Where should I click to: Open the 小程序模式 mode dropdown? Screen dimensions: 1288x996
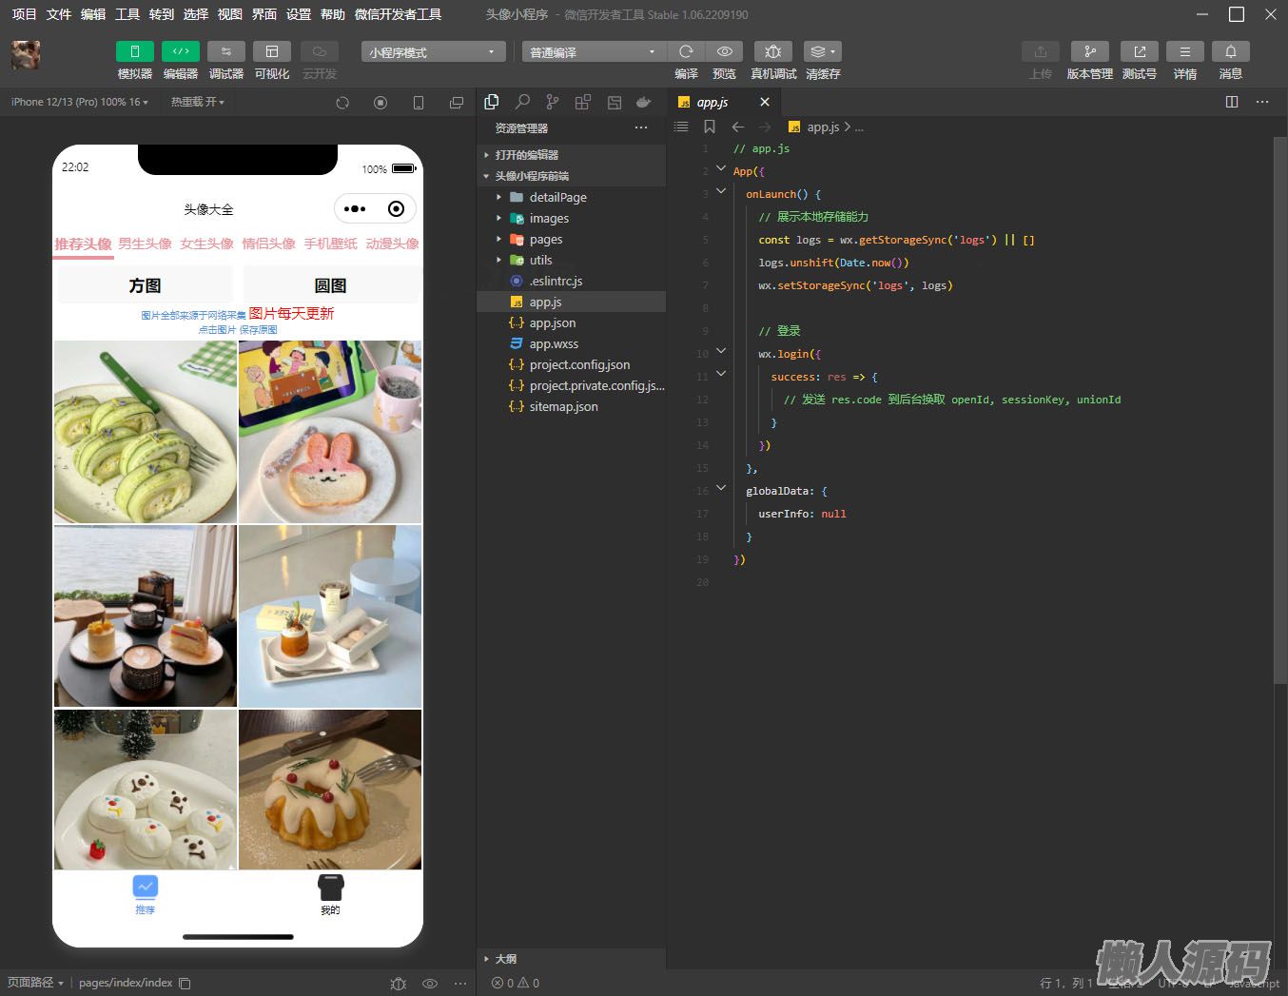click(x=433, y=52)
